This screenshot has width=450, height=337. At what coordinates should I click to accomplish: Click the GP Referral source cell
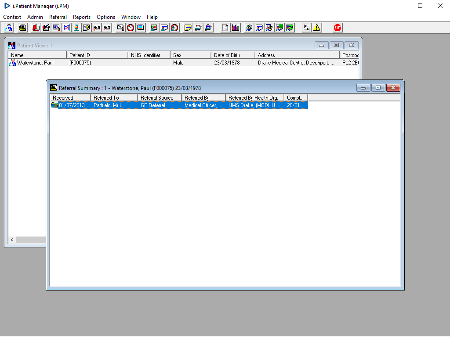tap(152, 105)
